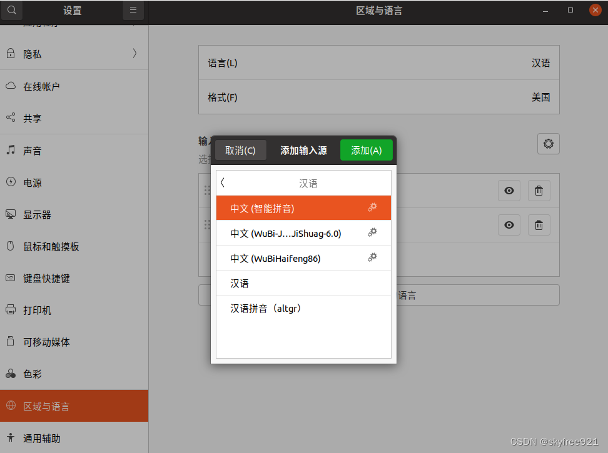Screen dimensions: 608x453
Task: Click the color circles icon beside 色彩
Action: click(x=11, y=373)
